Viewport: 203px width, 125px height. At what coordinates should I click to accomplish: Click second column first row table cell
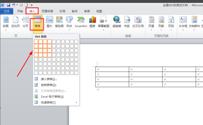[x=146, y=69]
